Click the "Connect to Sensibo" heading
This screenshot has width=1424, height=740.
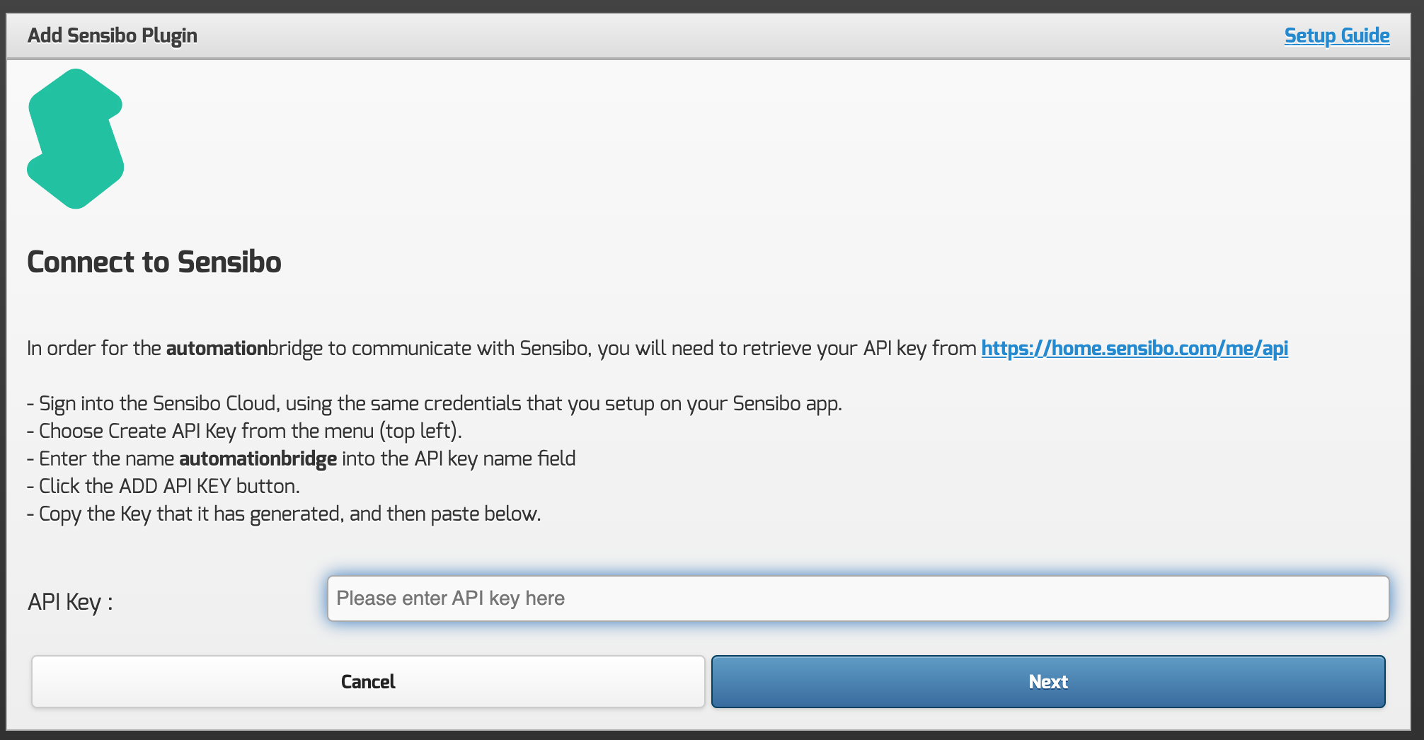[x=154, y=262]
